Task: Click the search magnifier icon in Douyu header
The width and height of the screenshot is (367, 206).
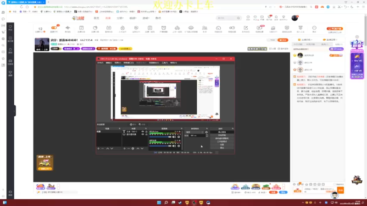Action: 238,18
